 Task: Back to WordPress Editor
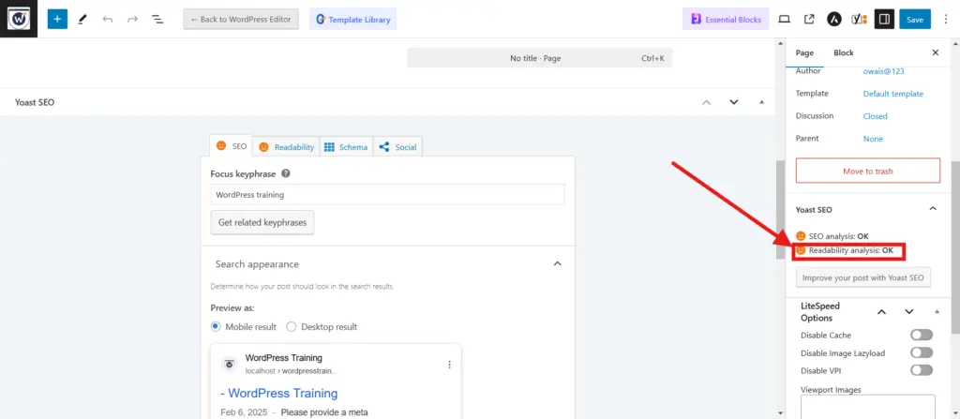(x=241, y=19)
